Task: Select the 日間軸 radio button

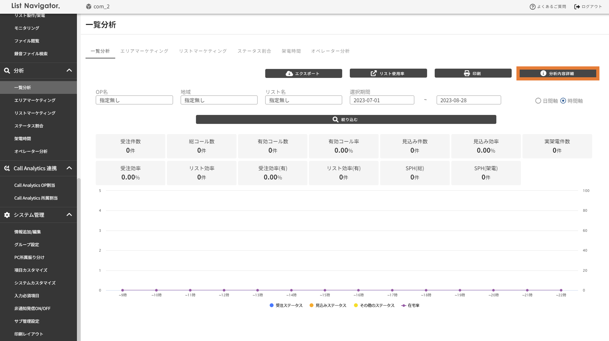Action: tap(538, 101)
